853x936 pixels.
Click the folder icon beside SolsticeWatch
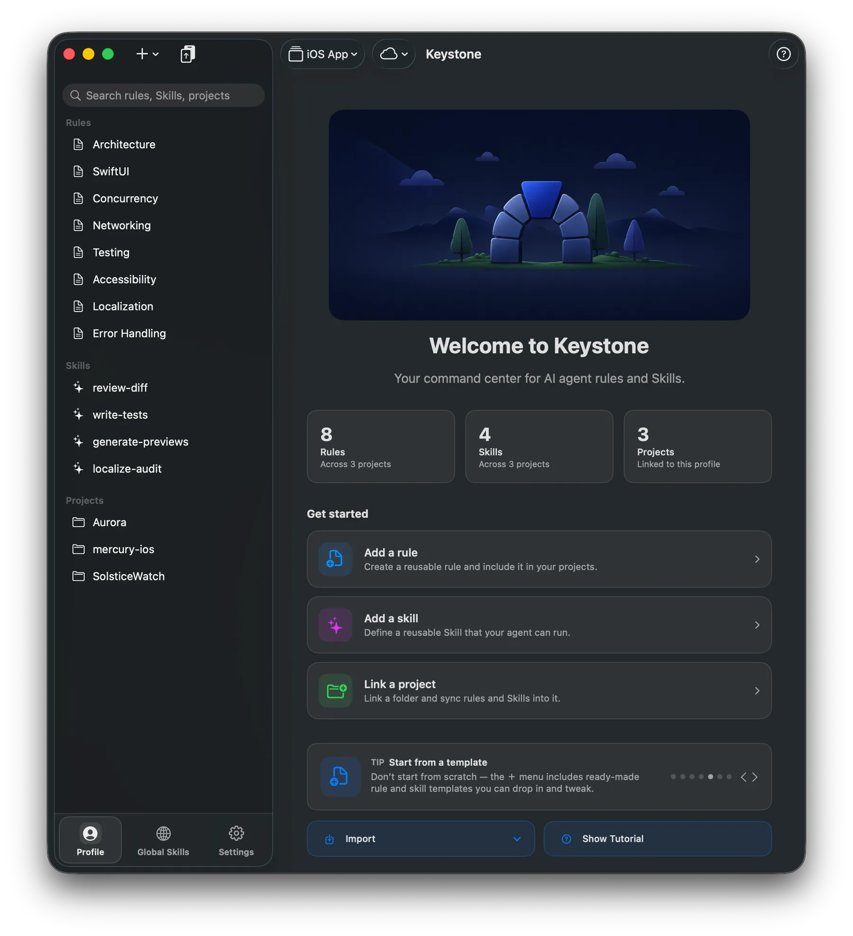[x=78, y=577]
